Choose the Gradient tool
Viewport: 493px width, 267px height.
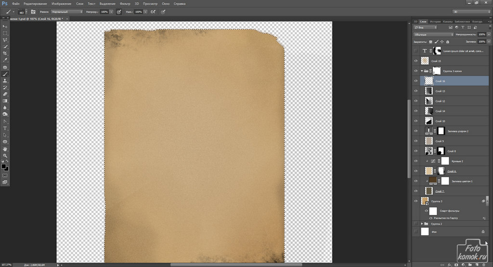5,101
